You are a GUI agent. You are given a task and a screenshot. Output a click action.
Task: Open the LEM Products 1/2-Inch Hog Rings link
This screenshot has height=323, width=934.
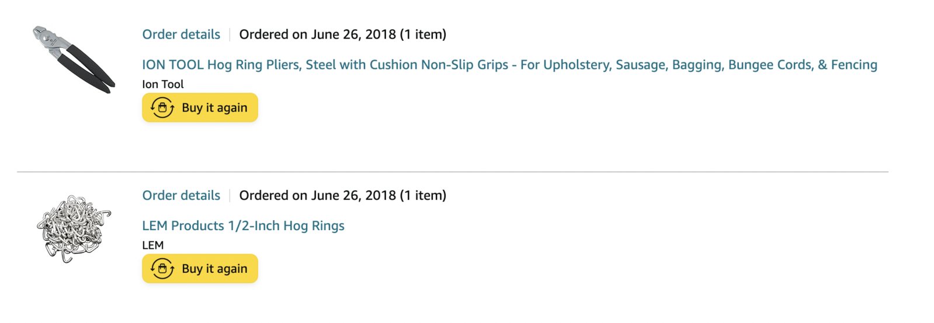pyautogui.click(x=243, y=226)
